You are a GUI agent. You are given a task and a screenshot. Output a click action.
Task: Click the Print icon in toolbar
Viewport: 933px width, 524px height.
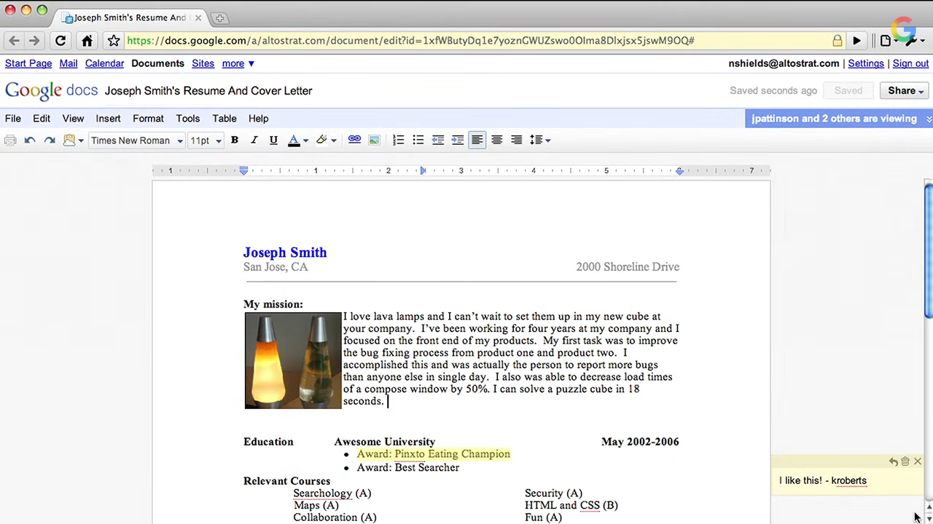10,140
